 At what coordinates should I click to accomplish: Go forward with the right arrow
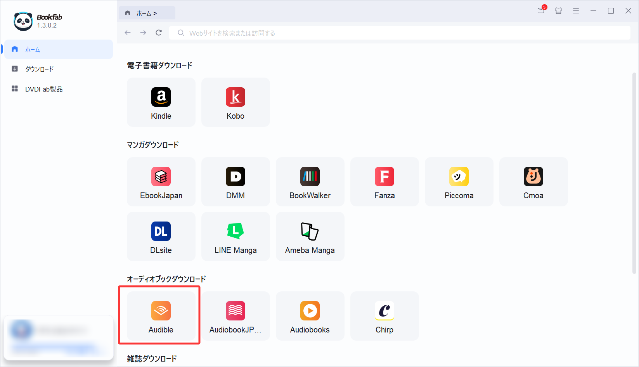point(143,33)
